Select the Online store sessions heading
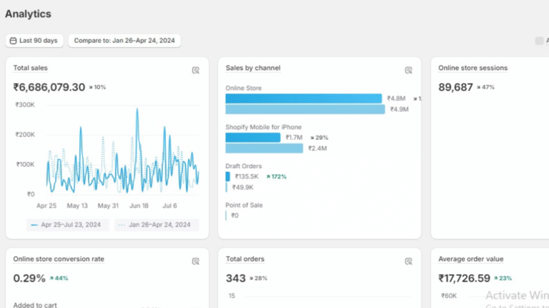The width and height of the screenshot is (549, 308). click(473, 68)
